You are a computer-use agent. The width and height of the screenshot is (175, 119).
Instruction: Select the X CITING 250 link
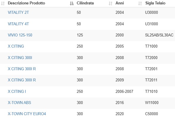(16, 46)
